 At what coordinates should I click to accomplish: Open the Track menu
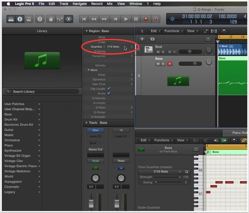pyautogui.click(x=64, y=4)
